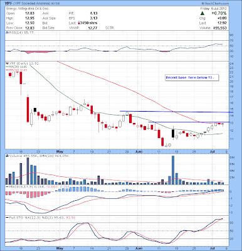Click the Friday 6-Jul-2012 date
The height and width of the screenshot is (251, 242).
pos(213,9)
